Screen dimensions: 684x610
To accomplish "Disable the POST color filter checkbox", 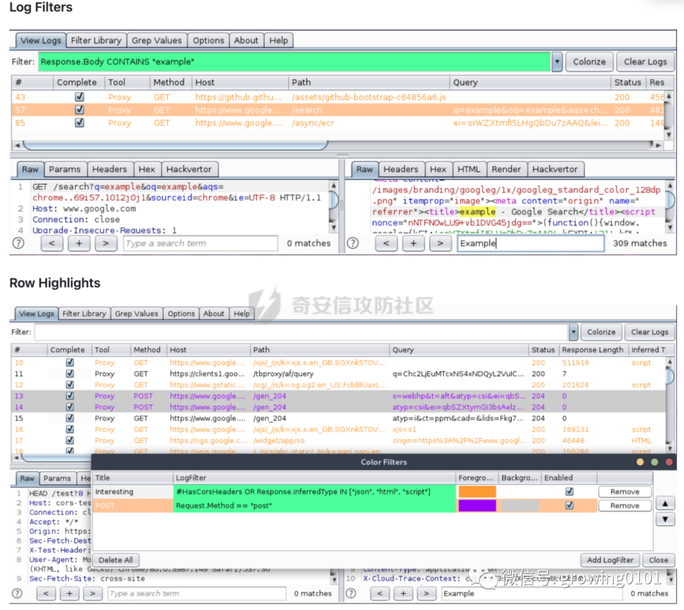I will (x=569, y=505).
